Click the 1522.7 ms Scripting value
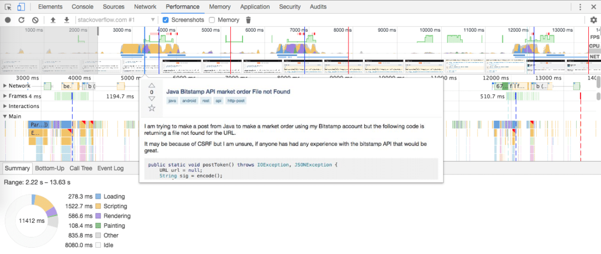The width and height of the screenshot is (601, 254). (79, 206)
